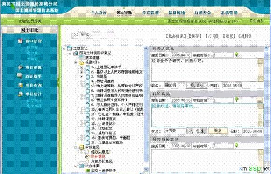Viewport: 271px width, 174px height.
Task: Click the 鞠兰明 handwritten signature image
Action: pyautogui.click(x=197, y=85)
